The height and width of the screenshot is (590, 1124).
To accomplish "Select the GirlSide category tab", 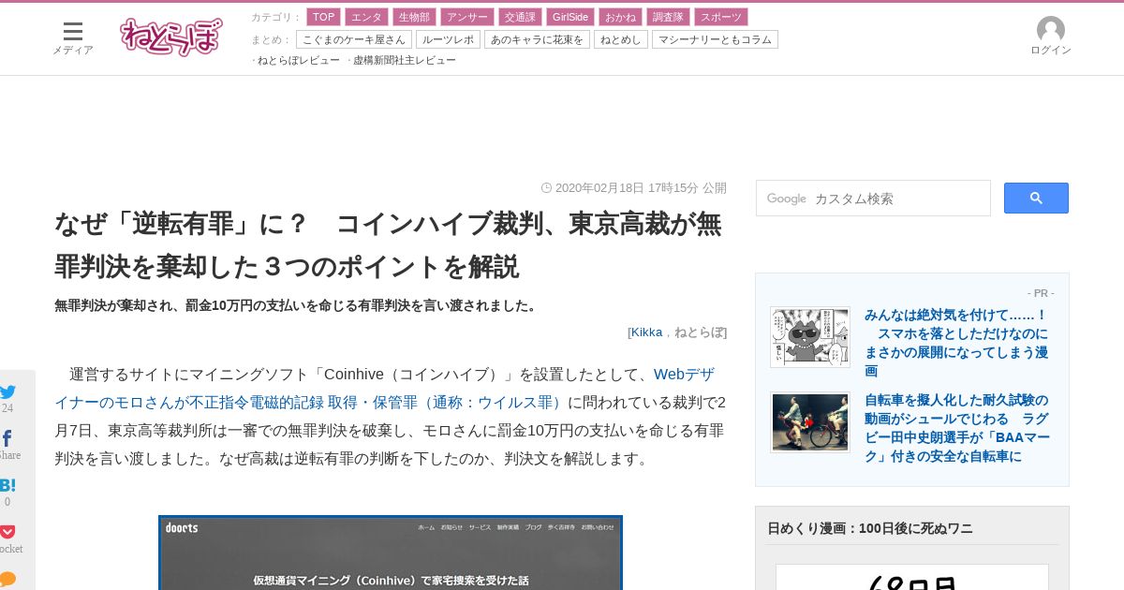I will point(569,17).
